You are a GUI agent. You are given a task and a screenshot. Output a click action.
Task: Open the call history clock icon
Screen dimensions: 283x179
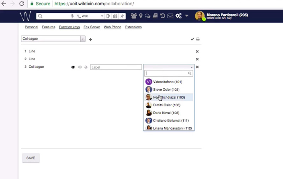point(163,16)
